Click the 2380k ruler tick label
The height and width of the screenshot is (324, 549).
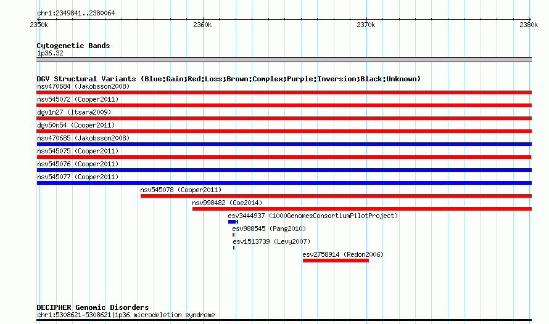click(529, 25)
